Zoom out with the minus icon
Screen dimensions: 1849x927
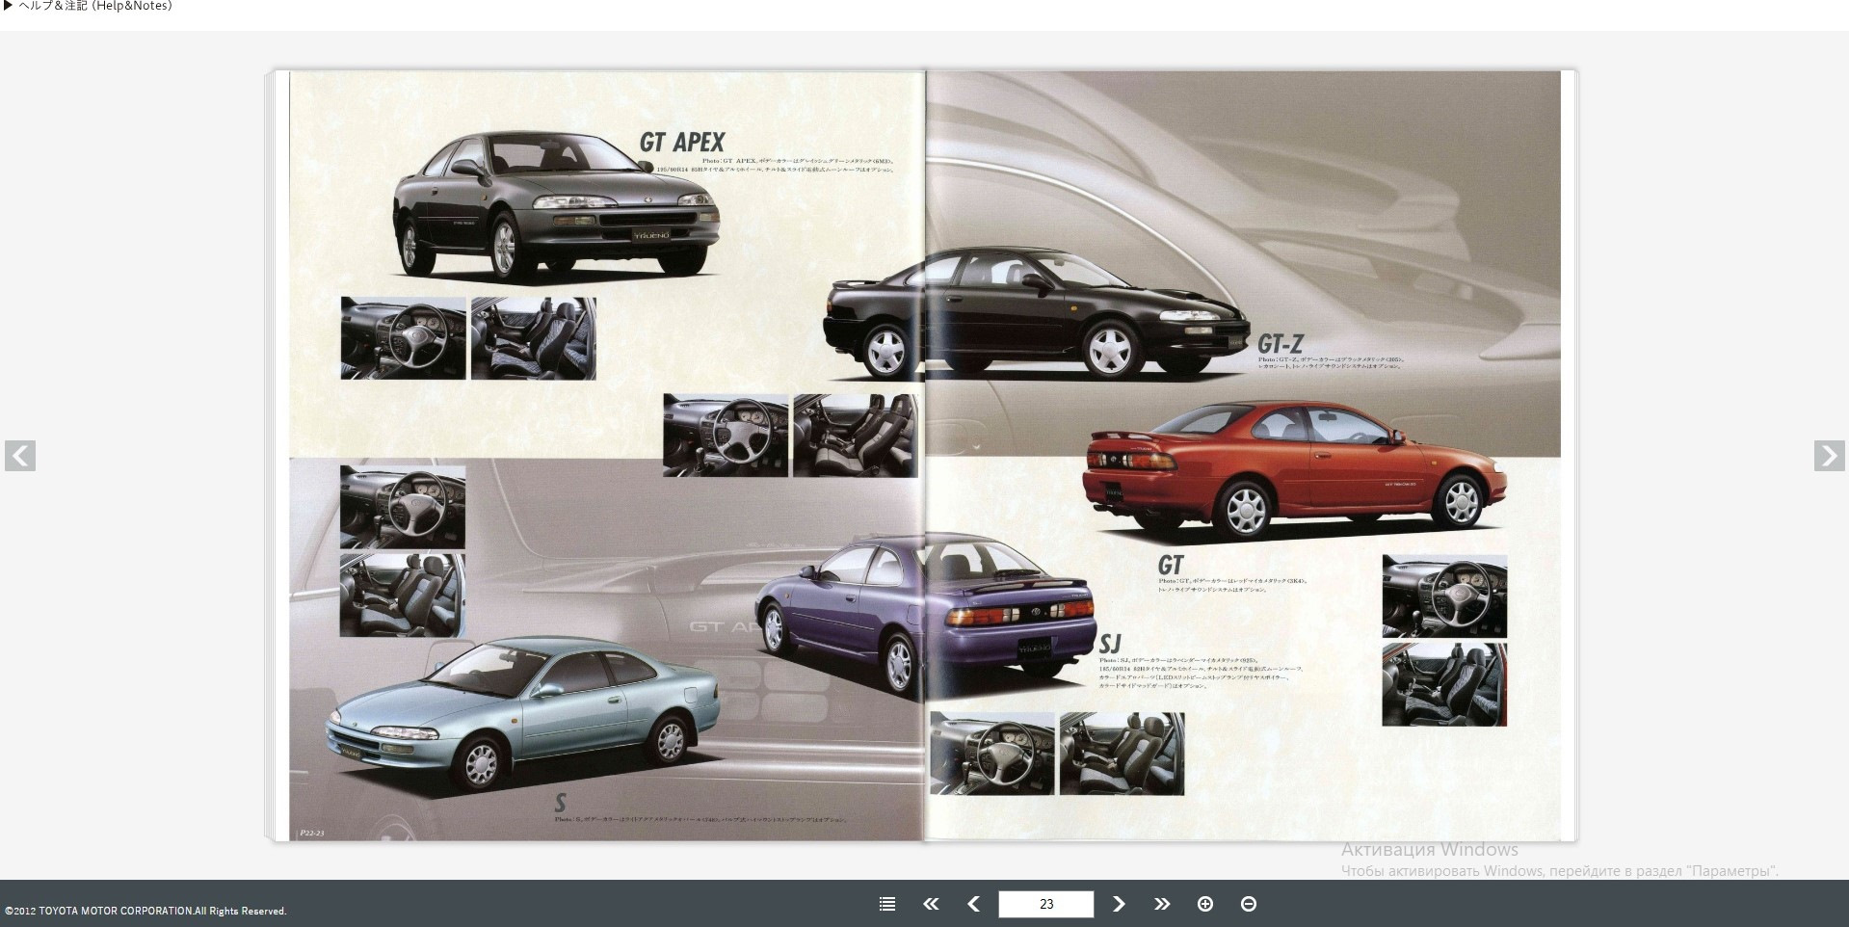(x=1249, y=904)
